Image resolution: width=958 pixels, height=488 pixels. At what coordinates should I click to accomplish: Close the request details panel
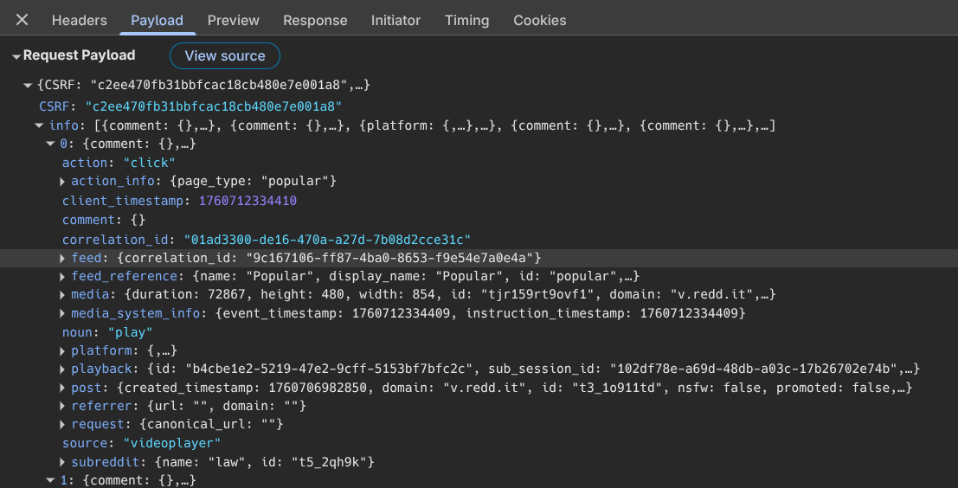[x=23, y=20]
